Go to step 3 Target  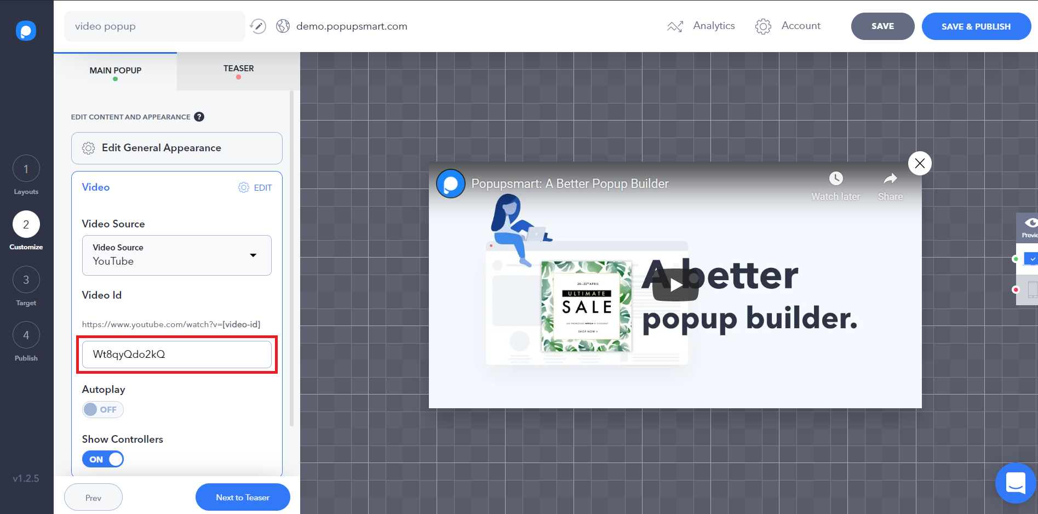pos(26,279)
